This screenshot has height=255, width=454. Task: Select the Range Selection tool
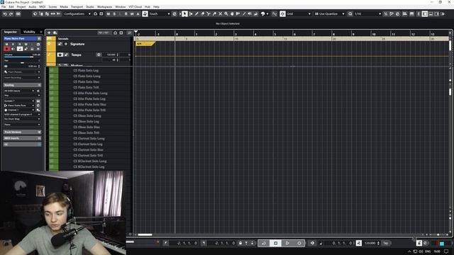[191, 14]
